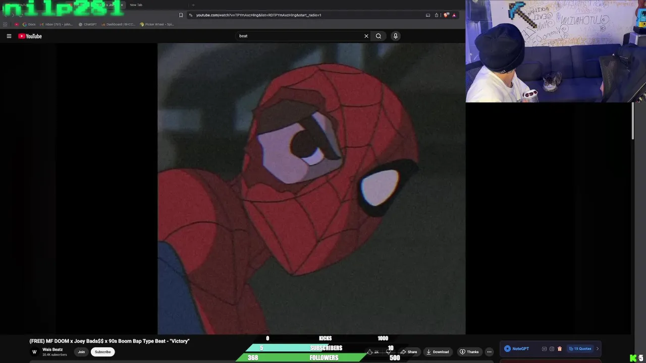The image size is (646, 363).
Task: Open the Wais Beatz channel name
Action: point(52,349)
